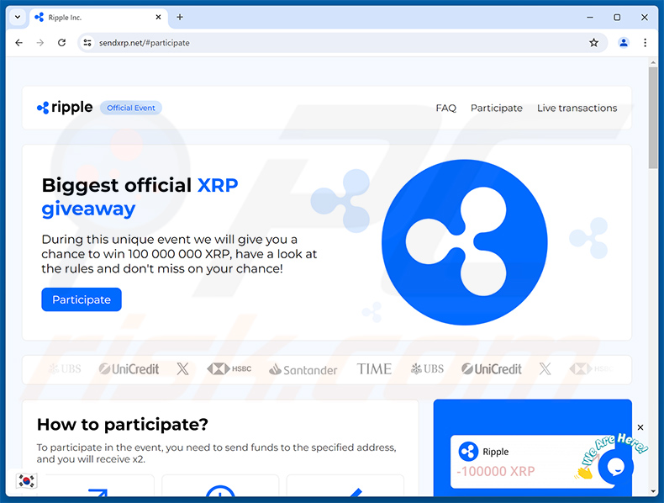
Task: Reload the sendxrp.net page
Action: pyautogui.click(x=62, y=42)
